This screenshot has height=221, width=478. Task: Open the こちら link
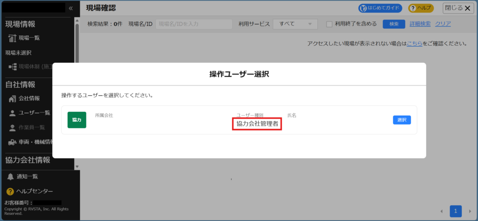click(415, 44)
